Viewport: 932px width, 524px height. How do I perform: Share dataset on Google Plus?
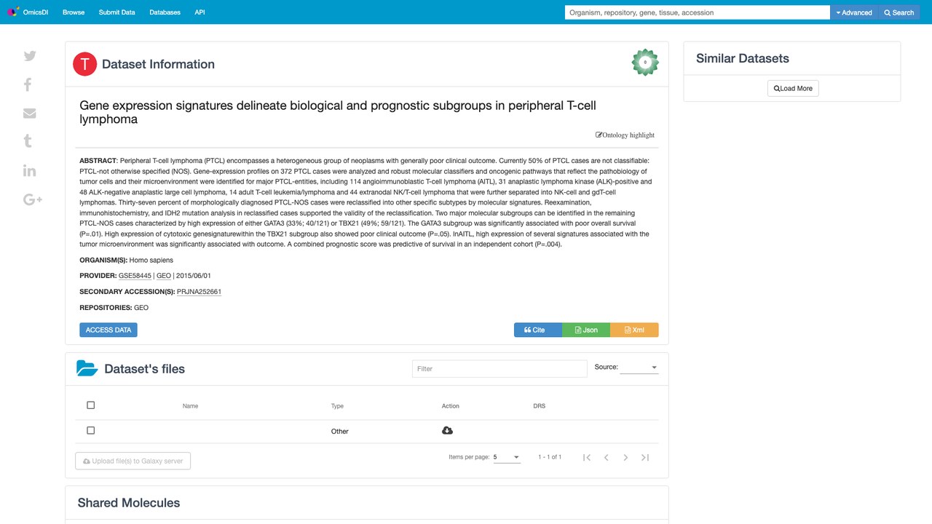click(33, 199)
